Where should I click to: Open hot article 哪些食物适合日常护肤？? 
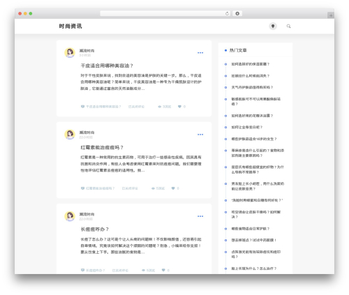pyautogui.click(x=251, y=229)
